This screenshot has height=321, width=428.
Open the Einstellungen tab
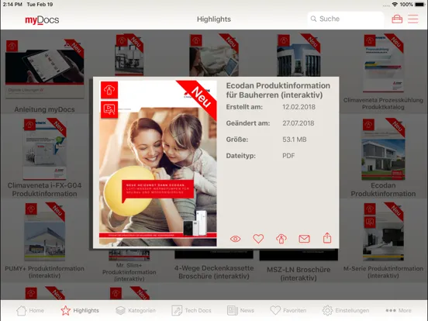pos(346,310)
